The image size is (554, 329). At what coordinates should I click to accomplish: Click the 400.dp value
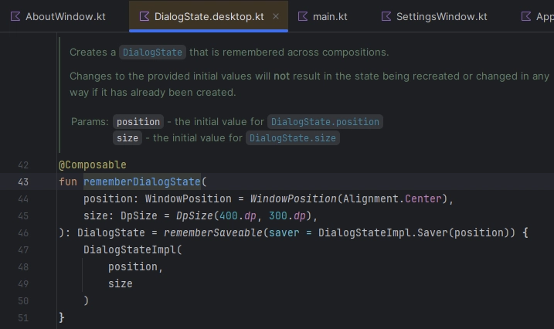pyautogui.click(x=238, y=215)
